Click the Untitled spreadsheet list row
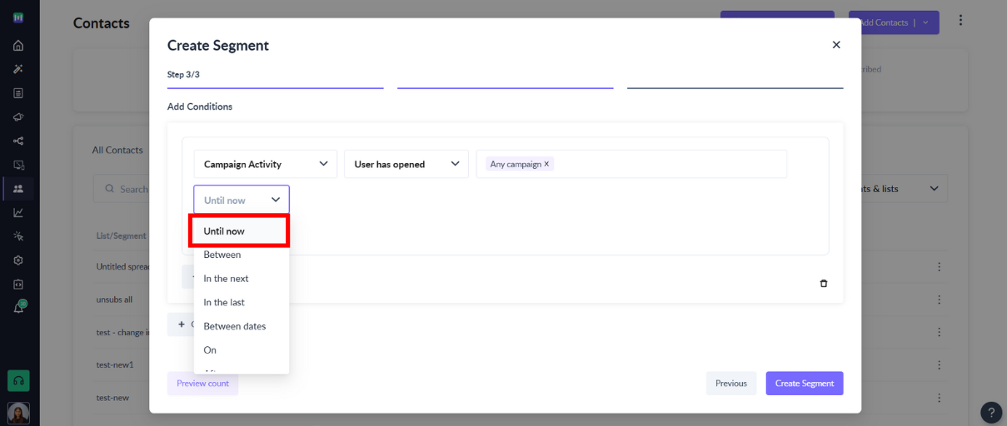 pos(122,267)
